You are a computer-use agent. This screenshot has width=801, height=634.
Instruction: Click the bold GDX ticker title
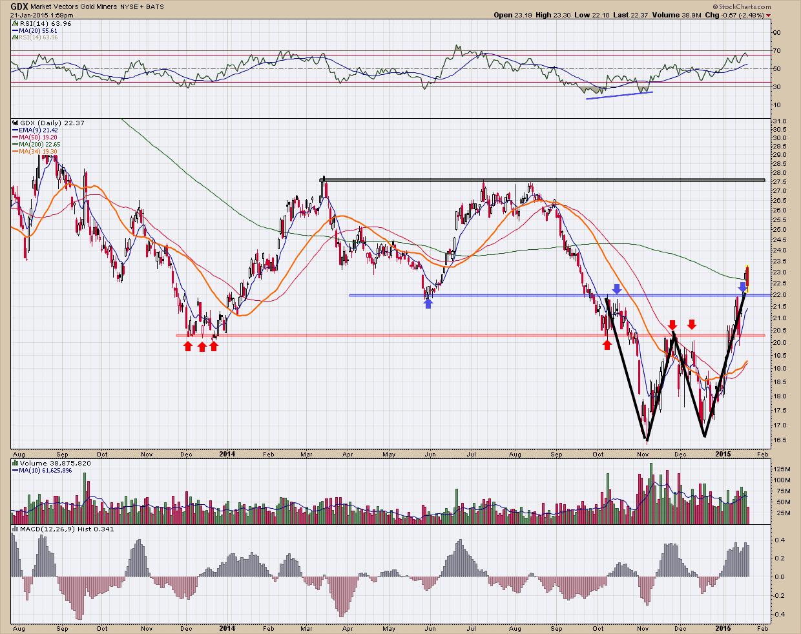point(19,6)
